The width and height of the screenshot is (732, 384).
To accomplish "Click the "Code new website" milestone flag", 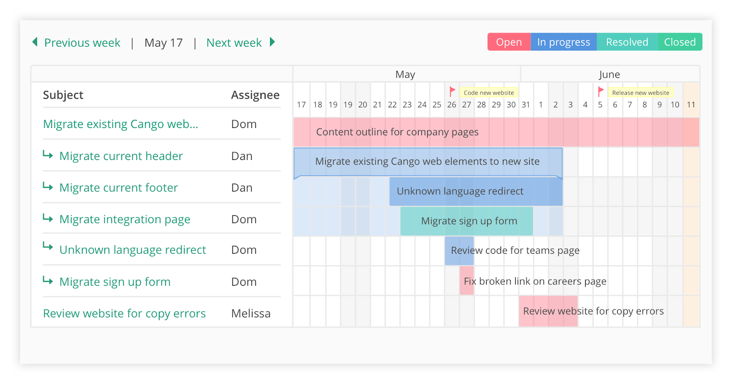I will [452, 91].
